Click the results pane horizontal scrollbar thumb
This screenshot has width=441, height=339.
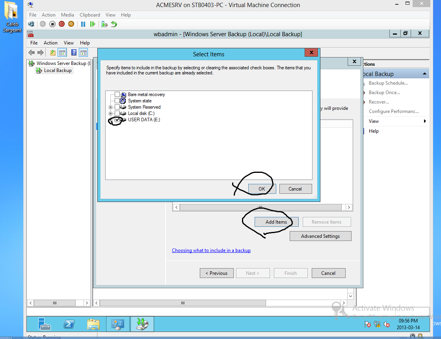(x=183, y=303)
